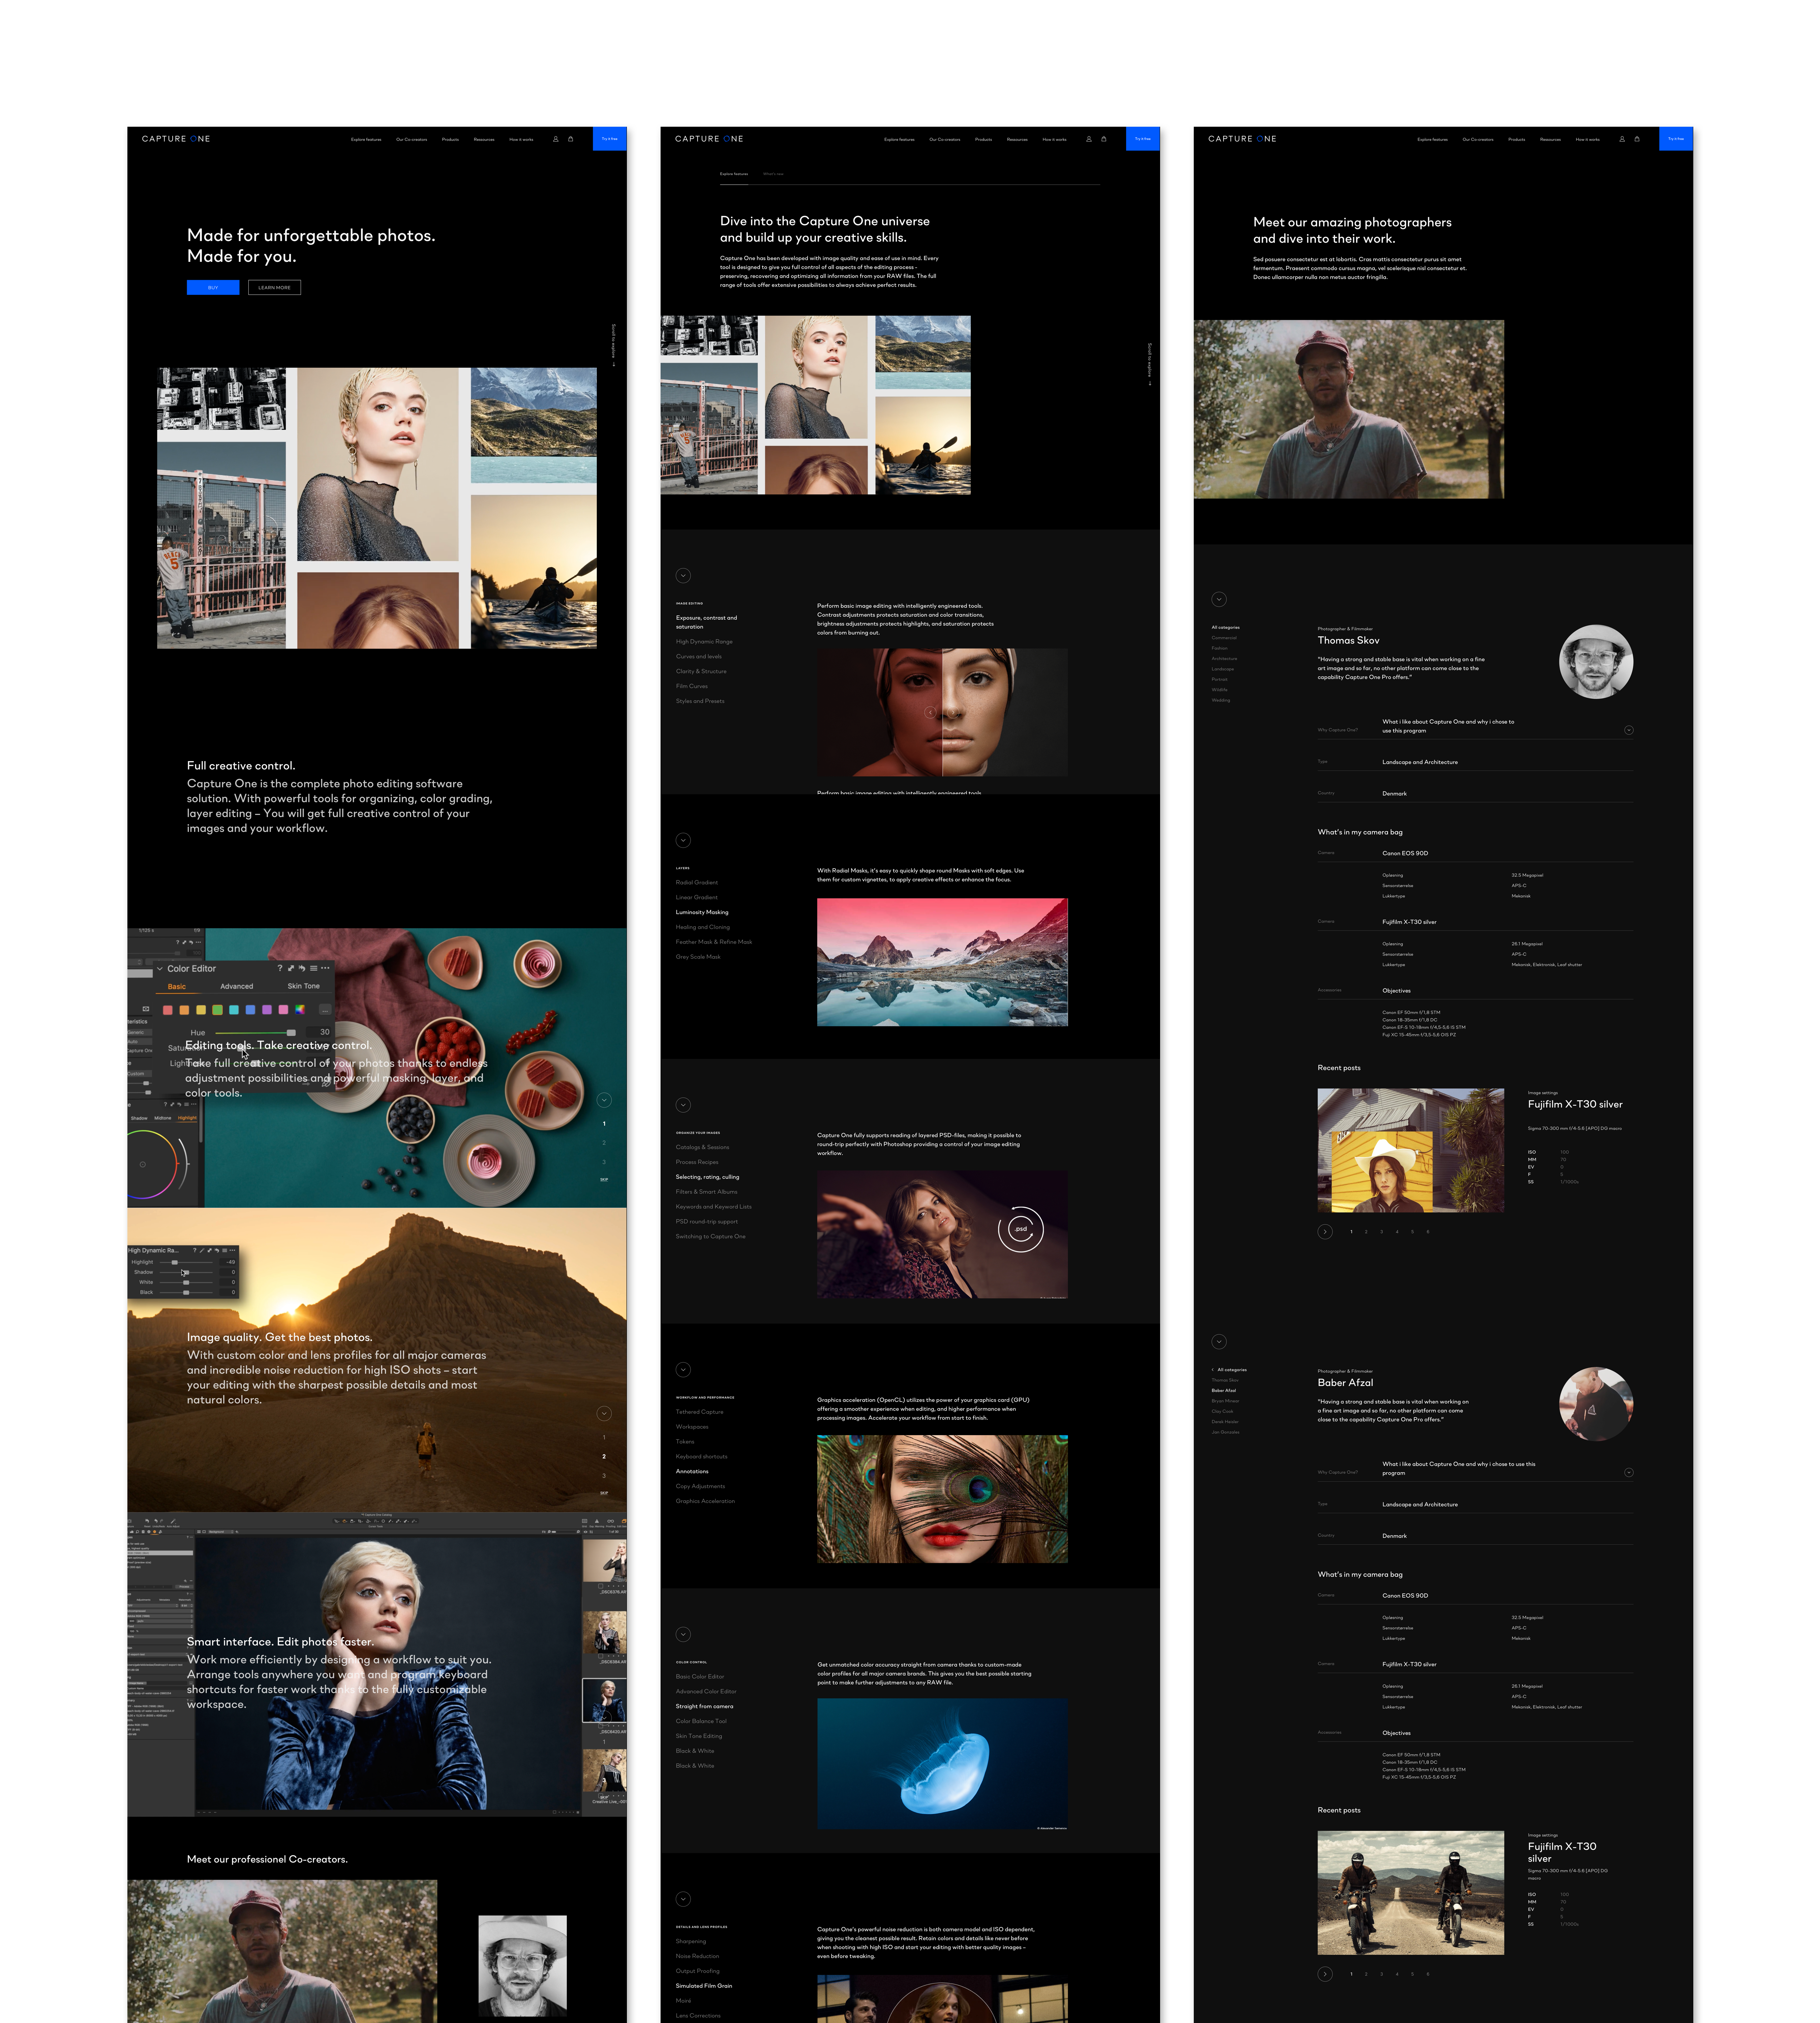Expand chevron above Workflow and Performance section

(x=683, y=1370)
